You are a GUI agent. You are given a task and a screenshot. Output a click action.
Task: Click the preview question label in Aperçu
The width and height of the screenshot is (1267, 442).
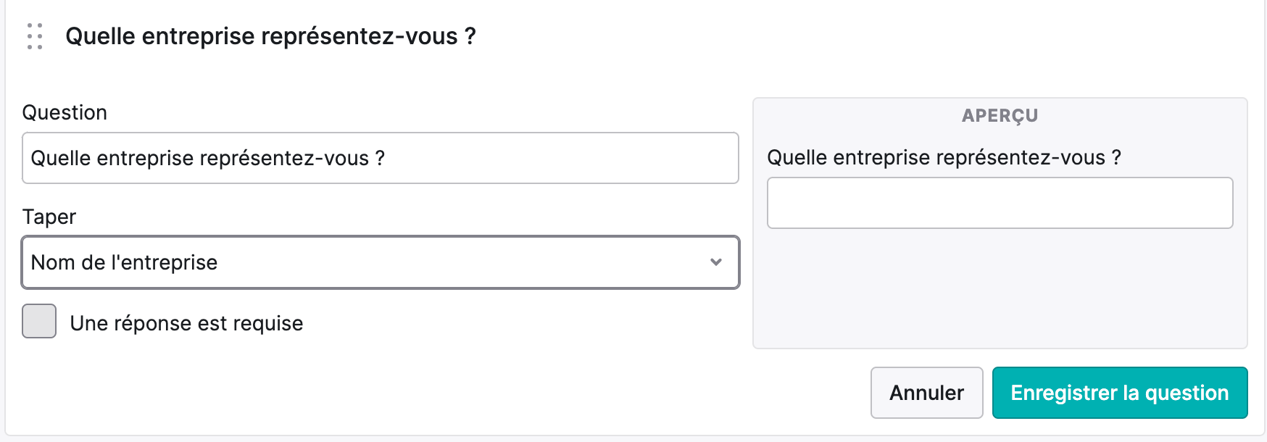(x=944, y=158)
